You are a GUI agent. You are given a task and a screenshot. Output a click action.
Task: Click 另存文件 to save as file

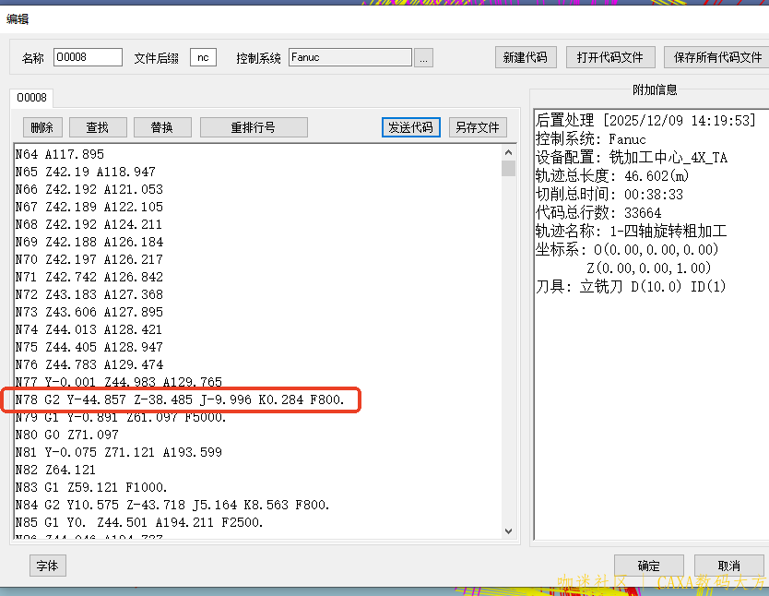click(478, 127)
